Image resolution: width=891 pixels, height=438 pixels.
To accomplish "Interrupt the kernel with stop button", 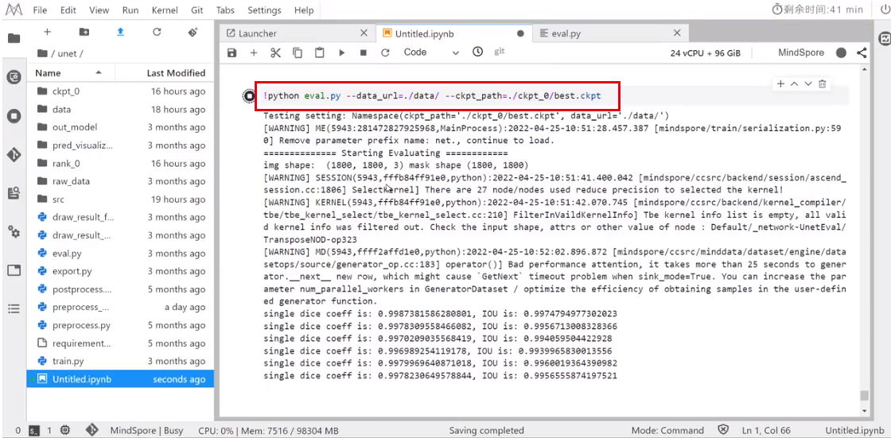I will 364,52.
